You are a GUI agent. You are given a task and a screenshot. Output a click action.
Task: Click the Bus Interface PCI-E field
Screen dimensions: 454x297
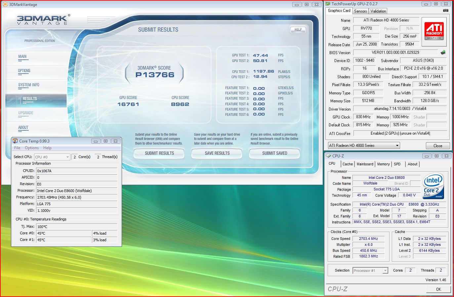coord(423,68)
